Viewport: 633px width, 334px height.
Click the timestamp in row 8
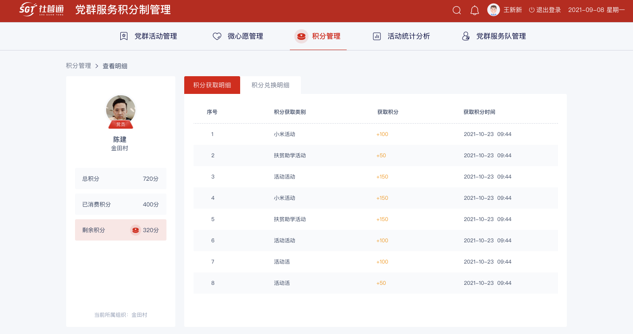pyautogui.click(x=487, y=283)
